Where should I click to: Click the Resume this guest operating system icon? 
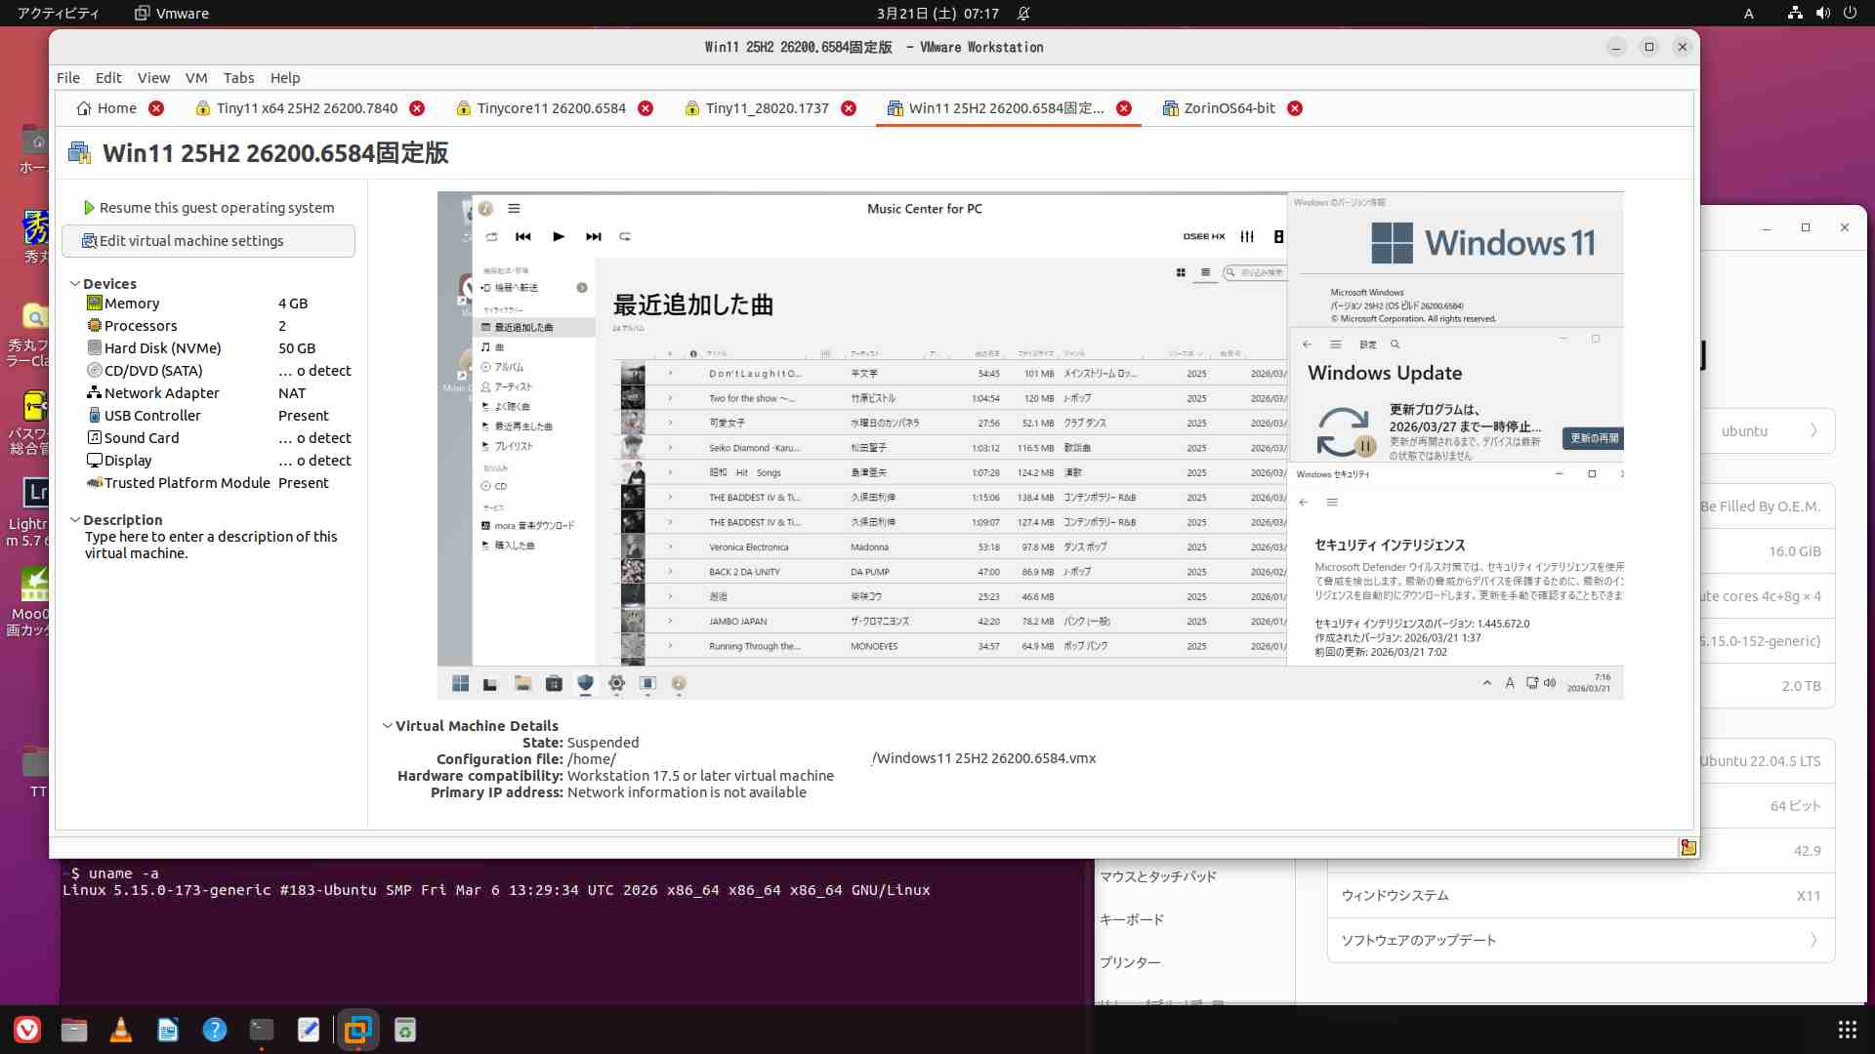[89, 208]
